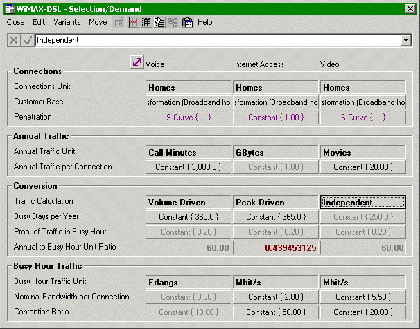Select Erlangs busy hour traffic unit
Screen dimensions: 420x329
click(x=188, y=282)
